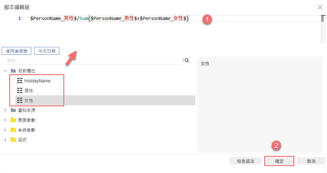
Task: Expand the 頁面參數 tree node
Action: (x=5, y=120)
